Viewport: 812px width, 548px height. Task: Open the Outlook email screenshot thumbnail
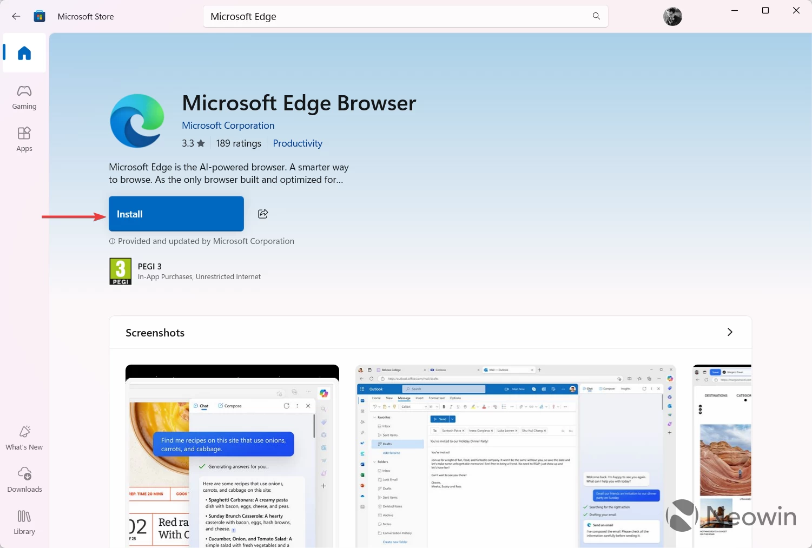click(516, 456)
